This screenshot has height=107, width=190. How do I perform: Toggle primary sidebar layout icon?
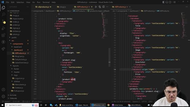(164, 2)
